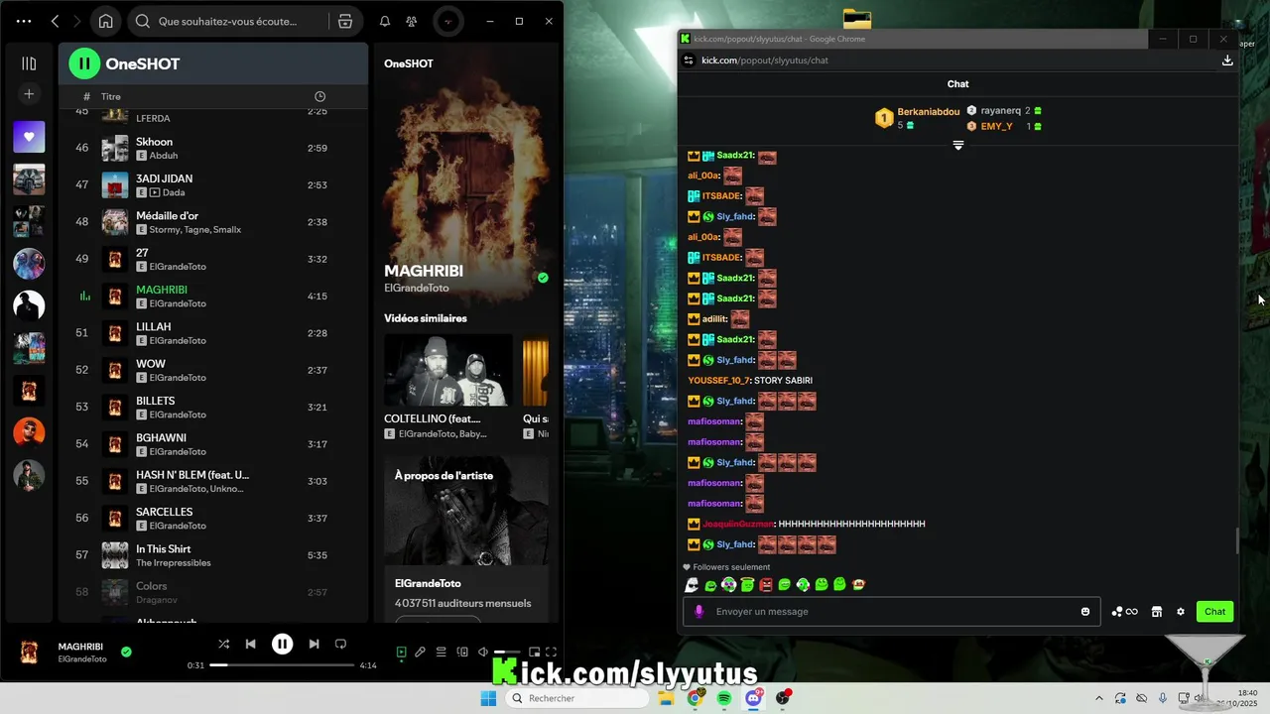The image size is (1270, 714).
Task: Open Spotify mini player
Action: pyautogui.click(x=534, y=652)
